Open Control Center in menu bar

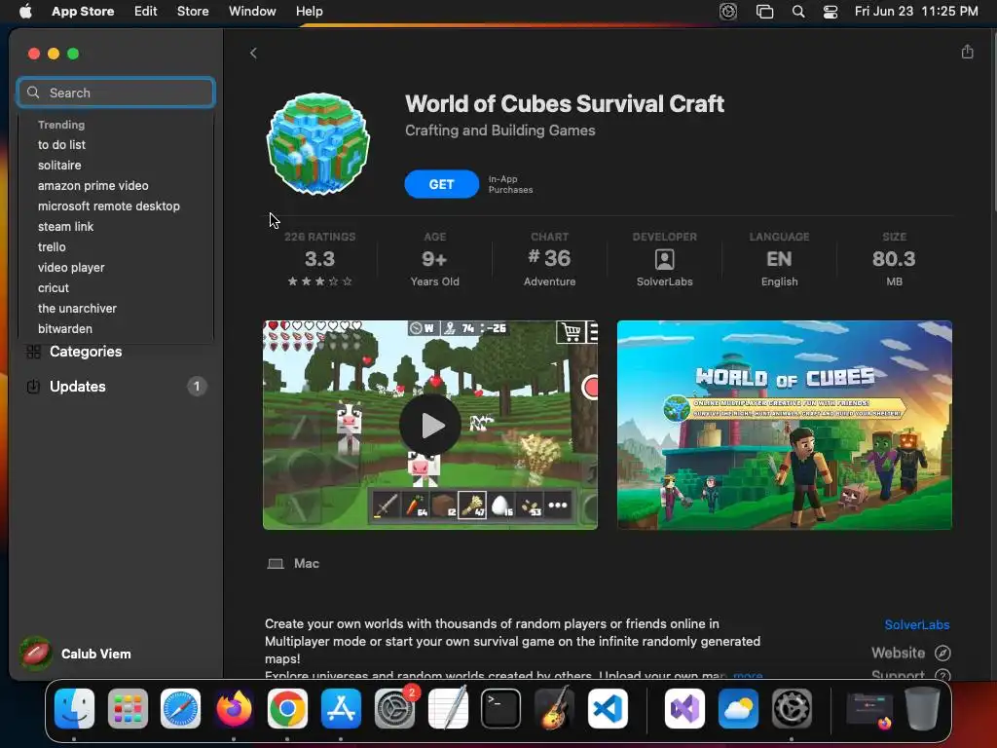click(831, 12)
